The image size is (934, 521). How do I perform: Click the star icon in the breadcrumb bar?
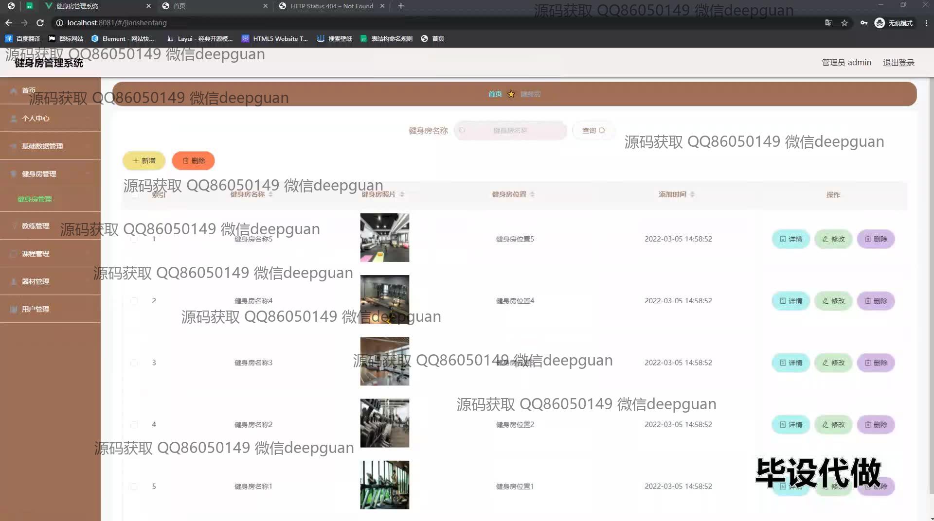click(x=511, y=94)
